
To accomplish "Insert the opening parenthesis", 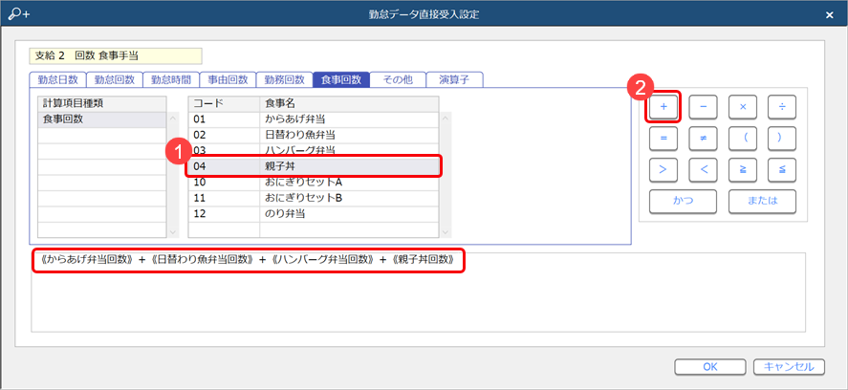I will (x=743, y=138).
